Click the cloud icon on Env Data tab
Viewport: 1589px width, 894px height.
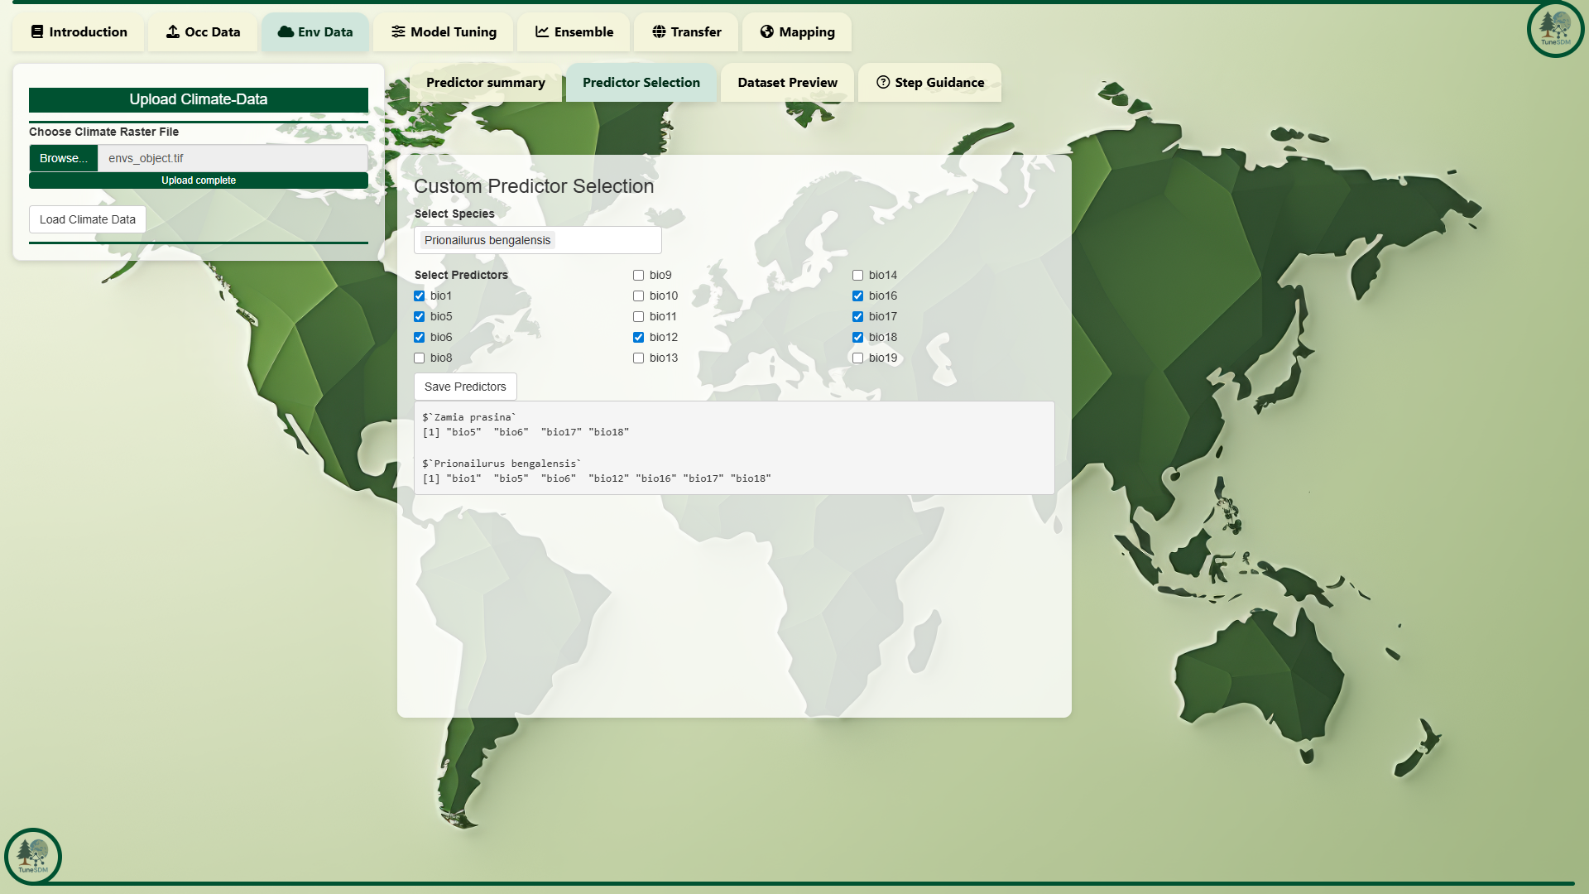(x=286, y=32)
